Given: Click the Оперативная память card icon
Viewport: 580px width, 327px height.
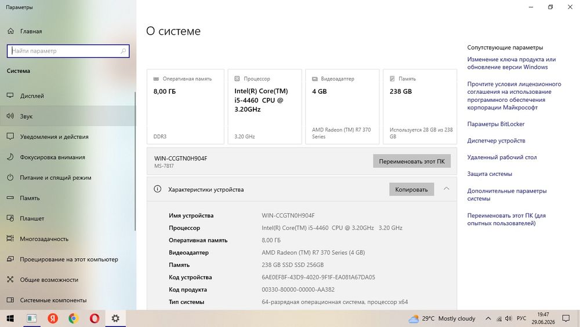Looking at the screenshot, I should (156, 79).
